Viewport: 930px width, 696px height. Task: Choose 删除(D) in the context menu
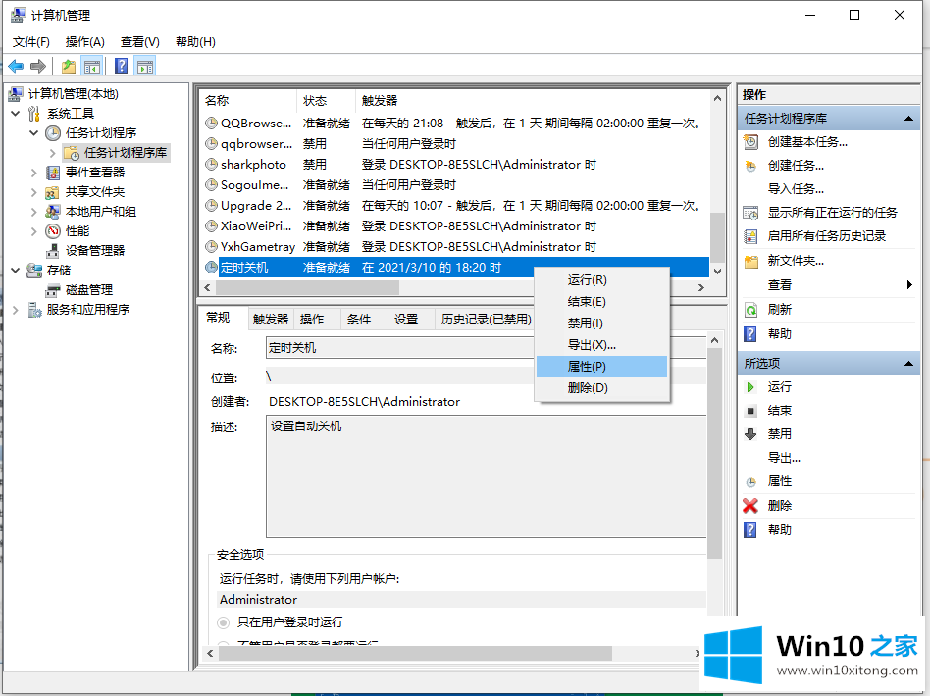point(602,388)
